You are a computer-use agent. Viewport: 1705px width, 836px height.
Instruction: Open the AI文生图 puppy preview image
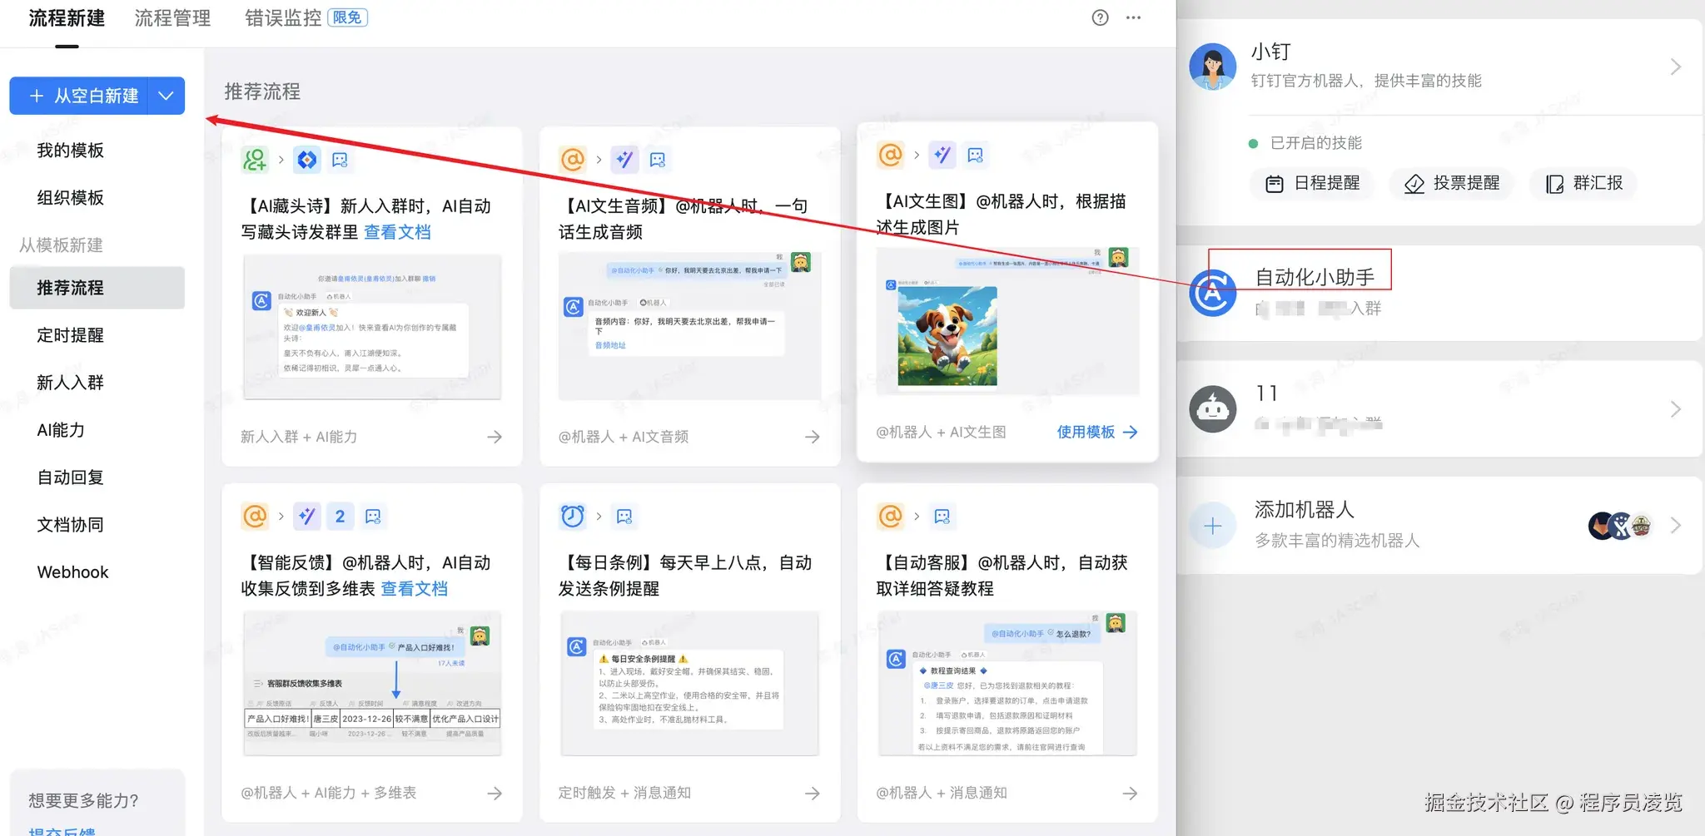(947, 335)
